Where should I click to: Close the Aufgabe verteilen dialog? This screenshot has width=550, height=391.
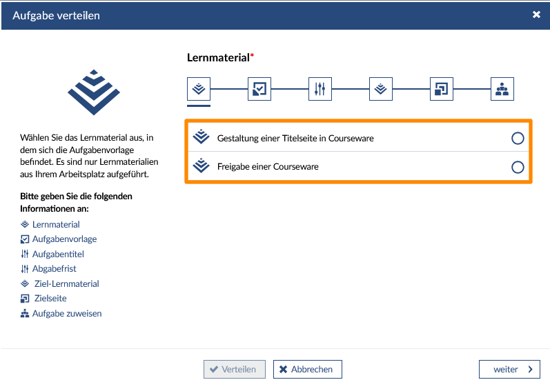tap(536, 14)
